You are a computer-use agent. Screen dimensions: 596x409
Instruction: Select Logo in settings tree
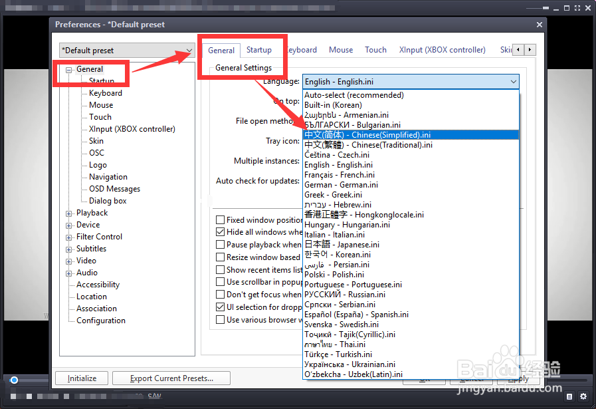click(x=98, y=165)
